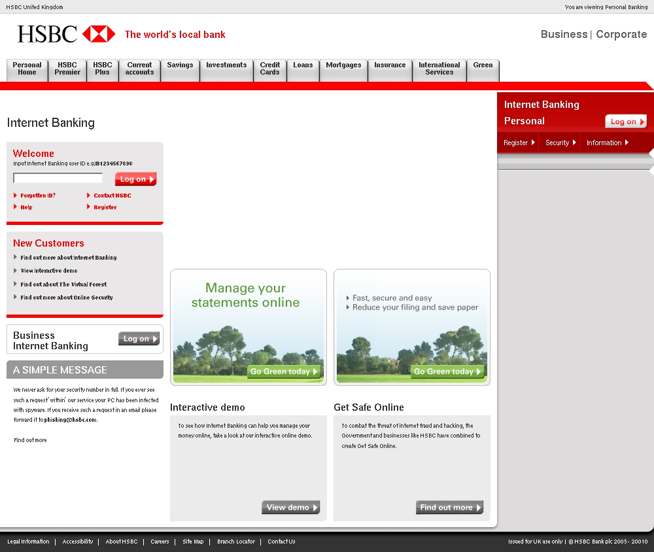Open Accessibility footer link
Image resolution: width=654 pixels, height=552 pixels.
click(x=78, y=542)
